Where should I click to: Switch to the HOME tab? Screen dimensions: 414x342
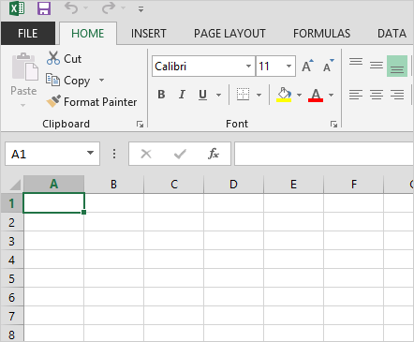[88, 34]
